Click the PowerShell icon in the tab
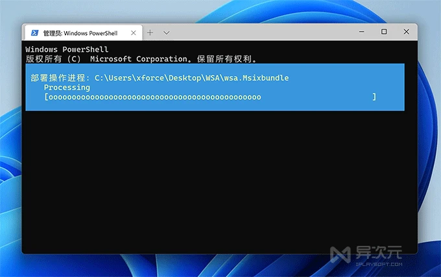The height and width of the screenshot is (277, 441). [34, 32]
